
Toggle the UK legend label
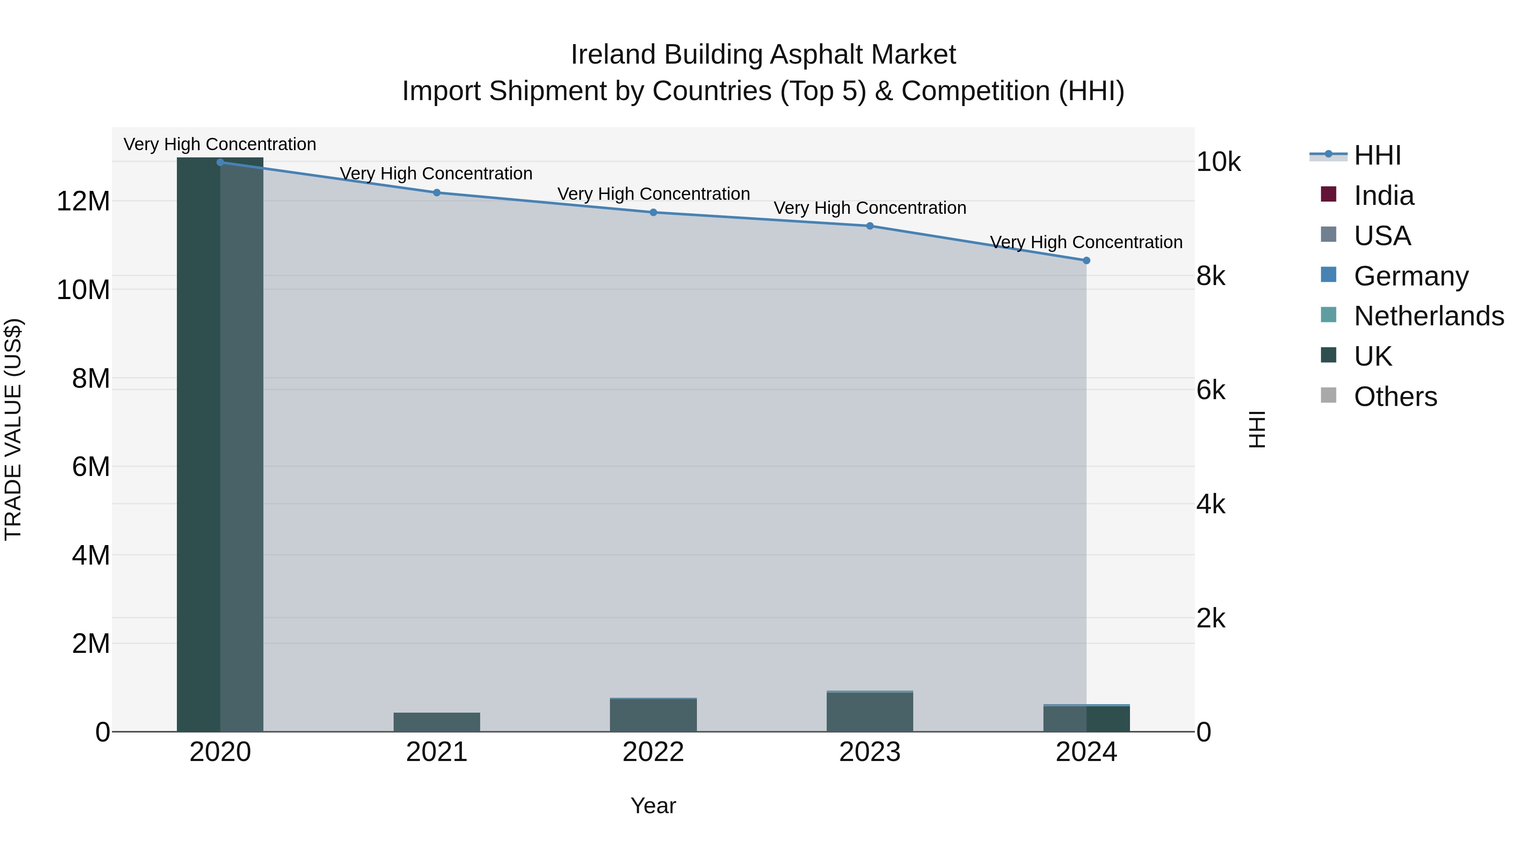pos(1373,356)
